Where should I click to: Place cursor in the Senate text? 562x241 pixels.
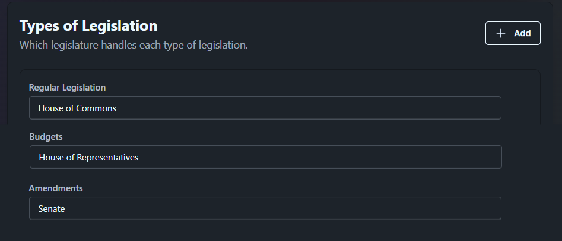pyautogui.click(x=52, y=209)
